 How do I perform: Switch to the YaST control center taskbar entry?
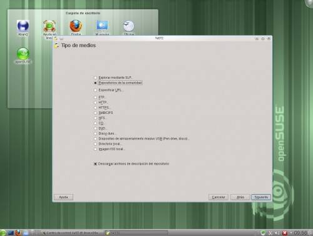tap(72, 233)
